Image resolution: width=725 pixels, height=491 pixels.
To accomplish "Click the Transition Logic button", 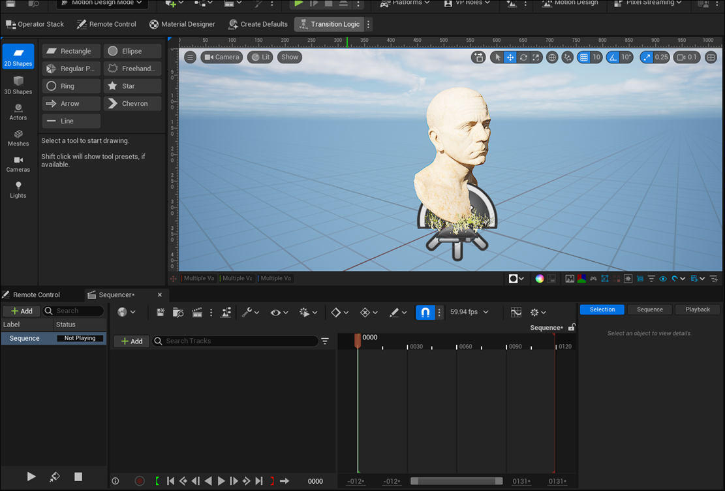I will pyautogui.click(x=329, y=24).
